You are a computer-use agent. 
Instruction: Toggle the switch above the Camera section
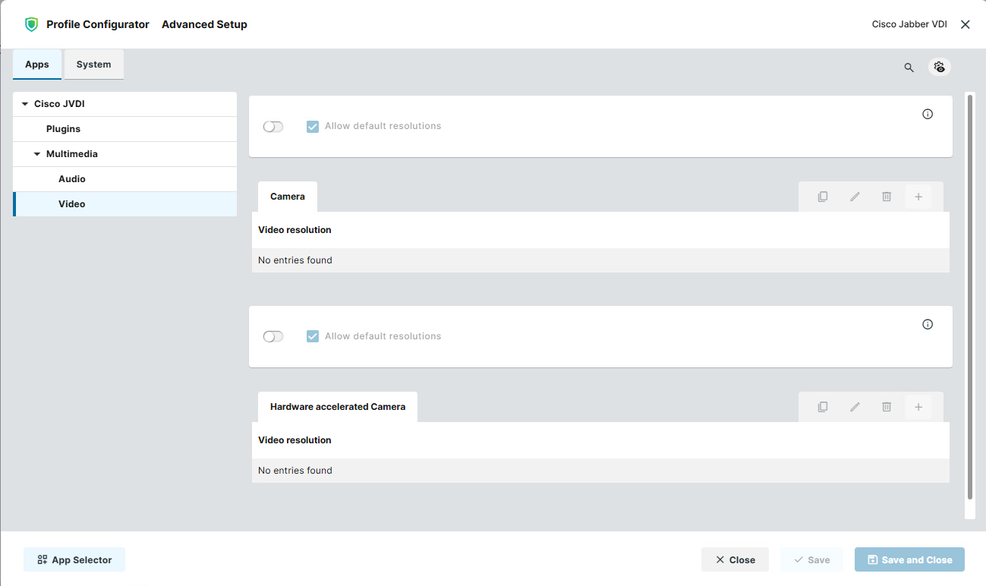(273, 127)
